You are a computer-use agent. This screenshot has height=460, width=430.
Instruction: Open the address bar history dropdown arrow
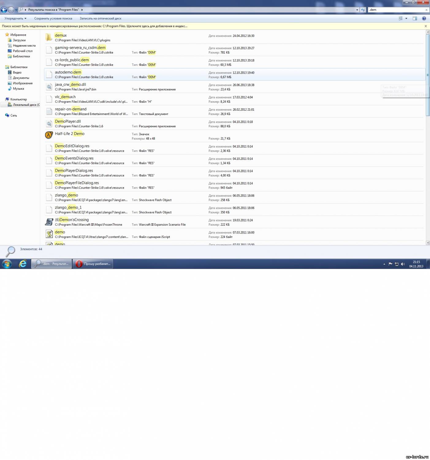click(x=357, y=10)
